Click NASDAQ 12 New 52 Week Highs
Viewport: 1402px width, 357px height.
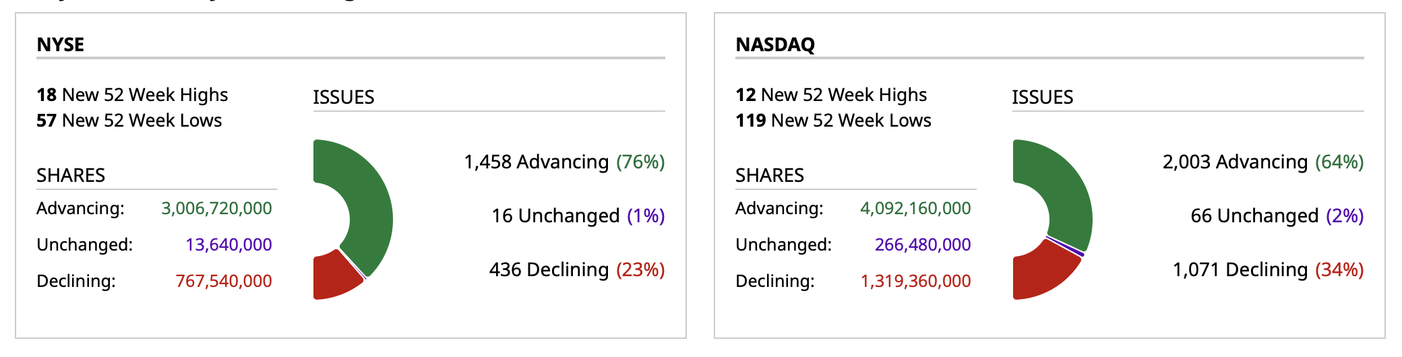[831, 95]
